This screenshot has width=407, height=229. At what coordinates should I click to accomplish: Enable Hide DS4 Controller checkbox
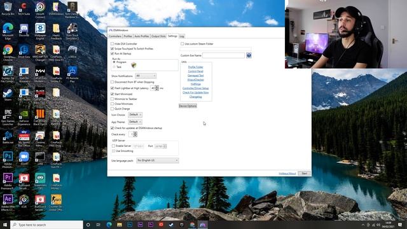(112, 44)
